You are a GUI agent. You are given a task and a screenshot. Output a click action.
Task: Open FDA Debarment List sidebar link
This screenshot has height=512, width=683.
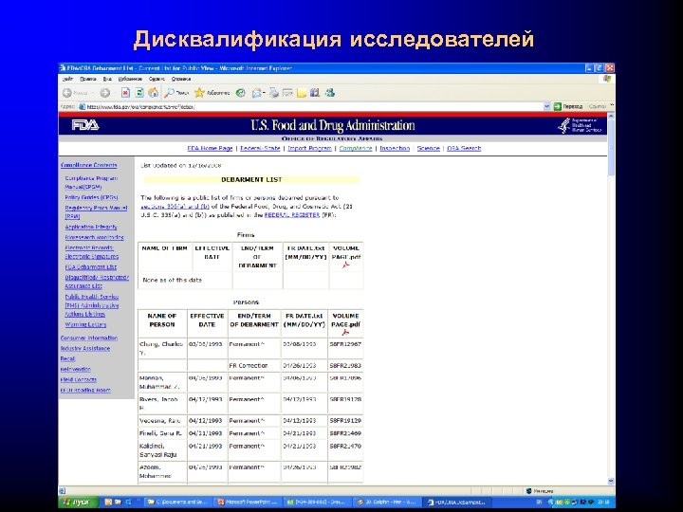[91, 266]
